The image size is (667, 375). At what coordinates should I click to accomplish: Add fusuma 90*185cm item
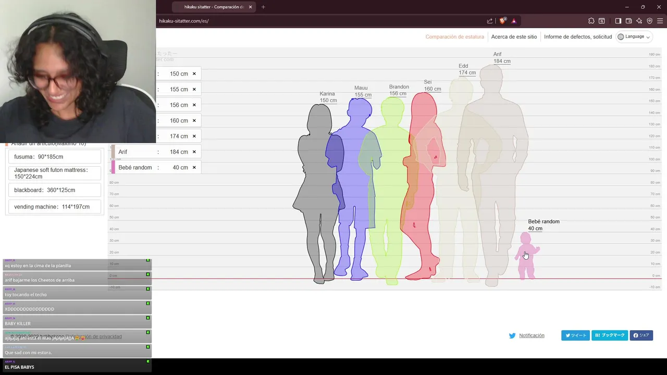tap(54, 157)
